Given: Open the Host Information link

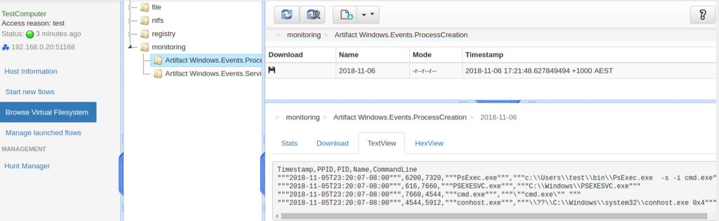Looking at the screenshot, I should [31, 71].
